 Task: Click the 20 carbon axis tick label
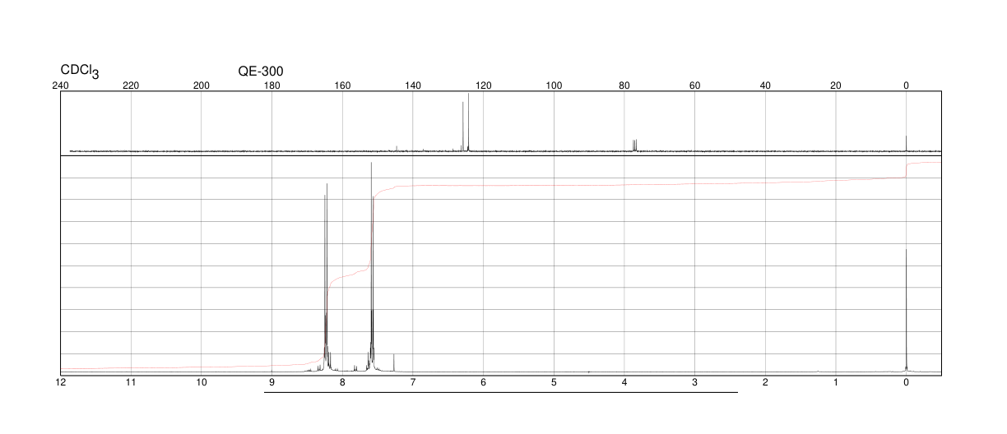click(836, 85)
